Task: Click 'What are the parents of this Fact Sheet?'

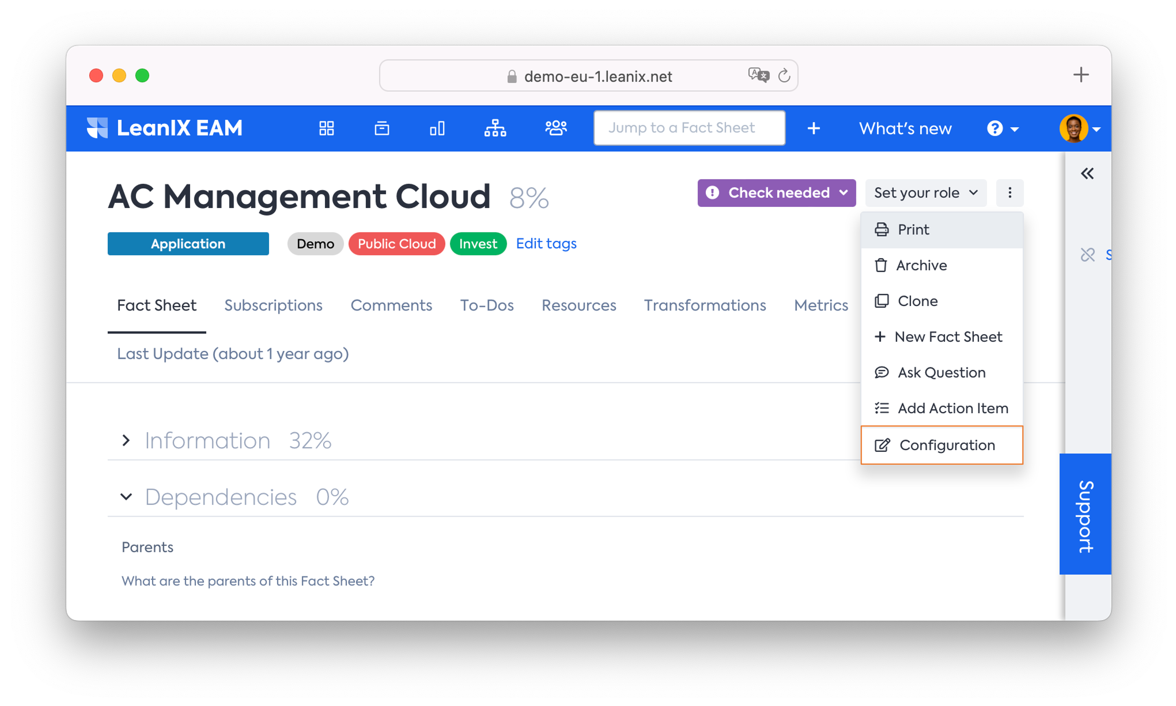Action: tap(248, 581)
